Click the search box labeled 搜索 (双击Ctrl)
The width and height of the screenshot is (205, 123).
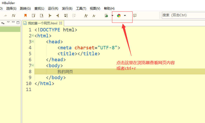click(183, 15)
